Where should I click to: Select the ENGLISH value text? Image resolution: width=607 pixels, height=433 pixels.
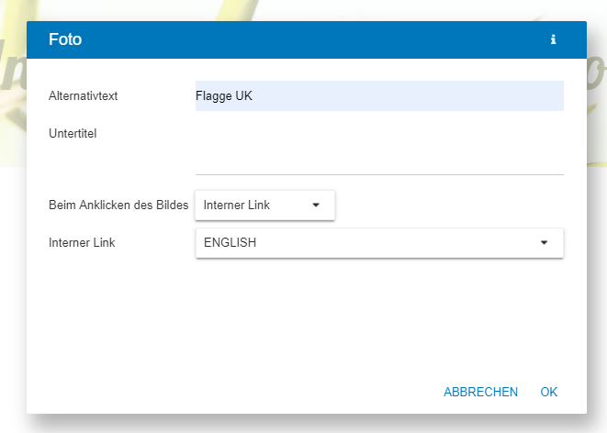(230, 242)
